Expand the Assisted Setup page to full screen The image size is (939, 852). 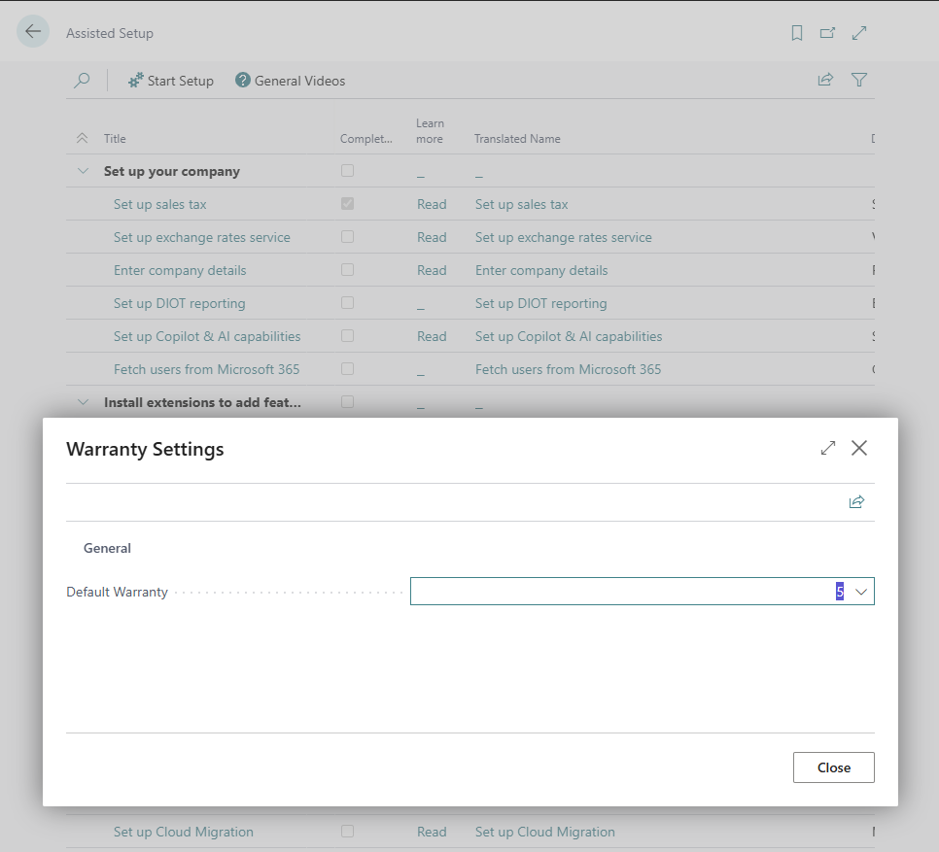[859, 32]
